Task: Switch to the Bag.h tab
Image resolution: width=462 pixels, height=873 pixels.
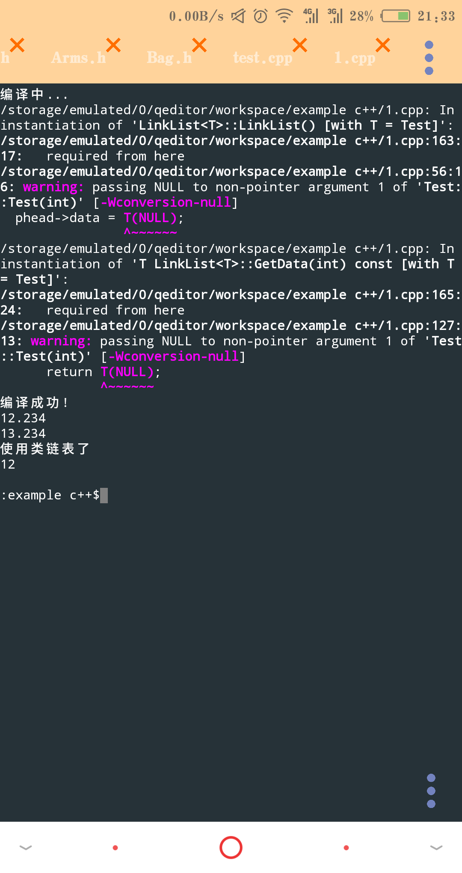Action: click(x=169, y=58)
